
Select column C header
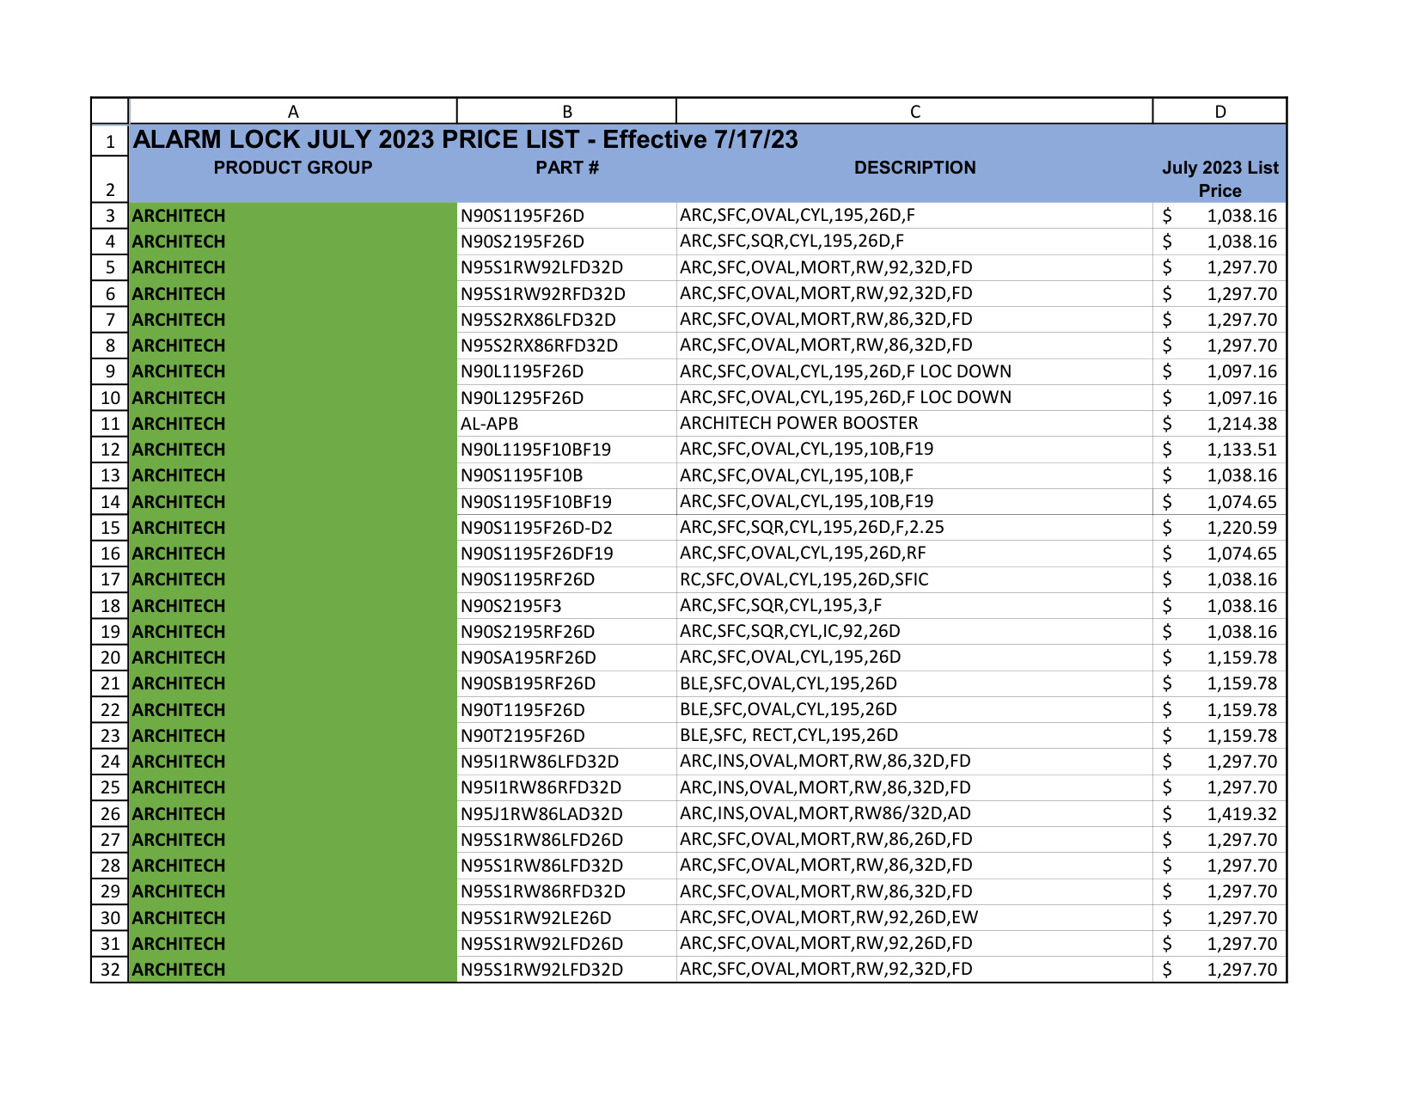(x=914, y=112)
